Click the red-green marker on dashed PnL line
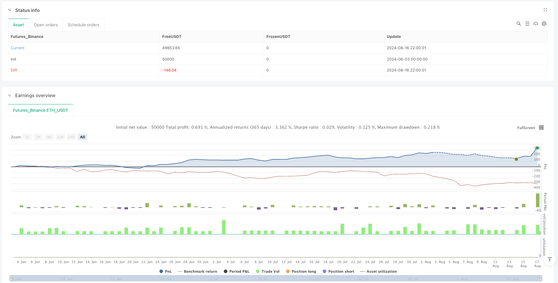 coord(516,159)
